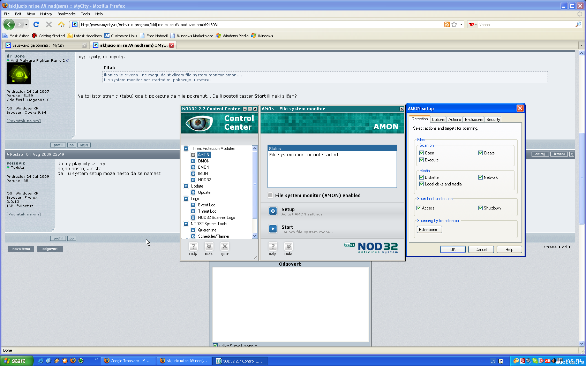Image resolution: width=586 pixels, height=366 pixels.
Task: Click the Windows Start button
Action: click(16, 361)
